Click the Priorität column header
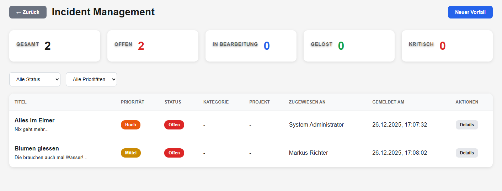 pos(133,102)
